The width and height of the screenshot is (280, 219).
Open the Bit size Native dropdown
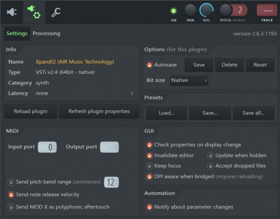tap(189, 81)
